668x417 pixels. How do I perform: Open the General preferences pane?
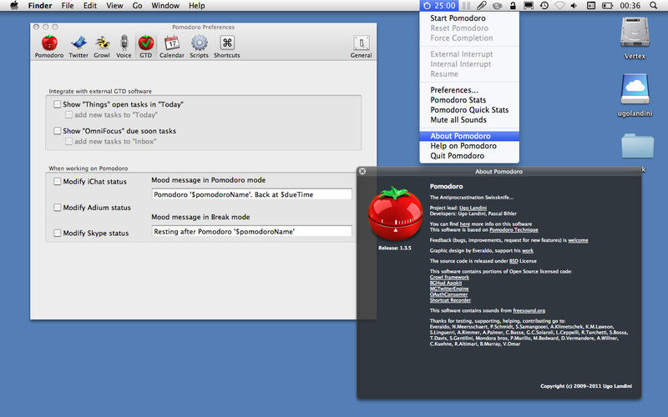click(x=362, y=47)
